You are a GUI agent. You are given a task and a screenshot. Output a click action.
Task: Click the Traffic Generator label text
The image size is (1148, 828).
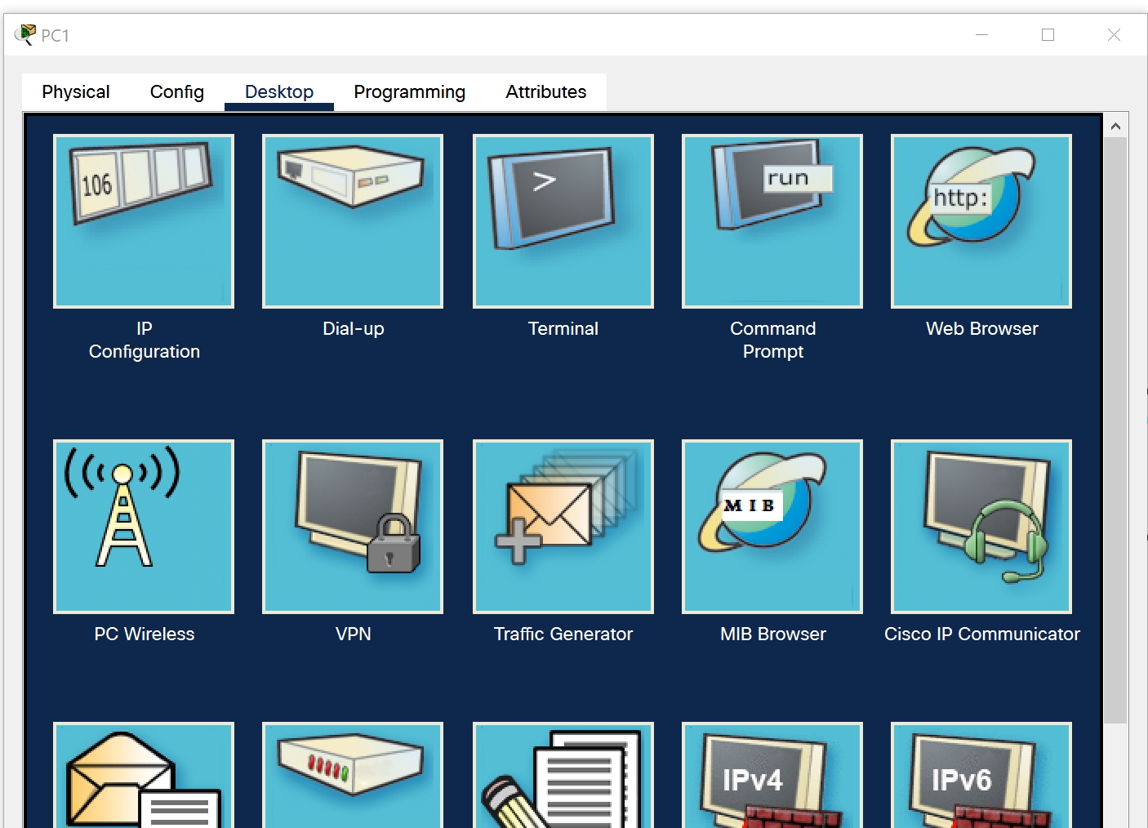(x=563, y=634)
